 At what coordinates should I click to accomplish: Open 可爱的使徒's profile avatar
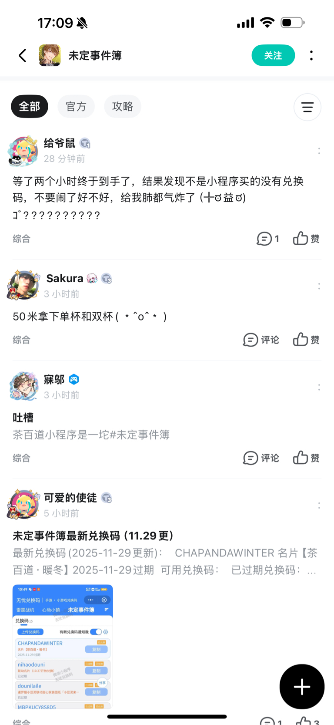(x=23, y=504)
